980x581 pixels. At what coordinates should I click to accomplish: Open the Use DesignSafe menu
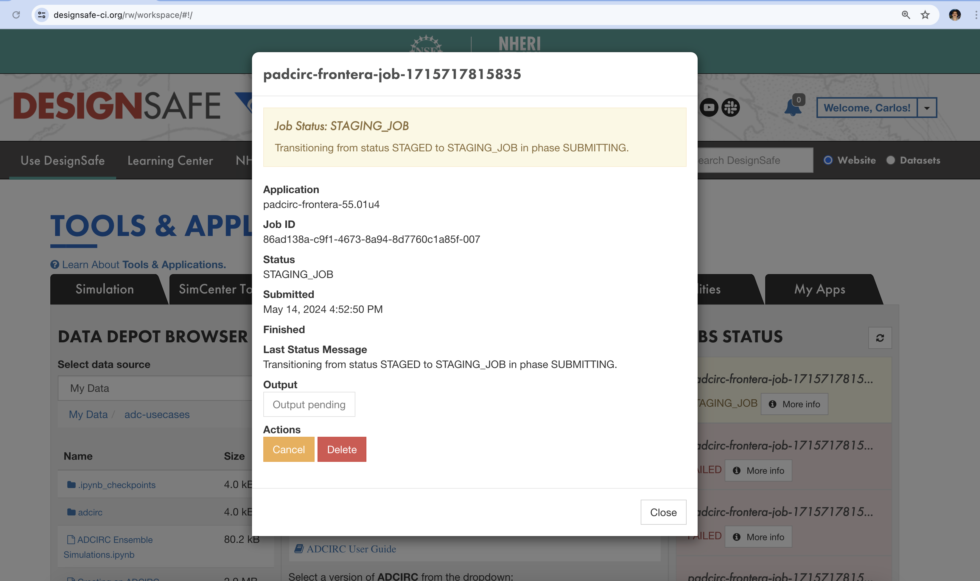point(63,161)
